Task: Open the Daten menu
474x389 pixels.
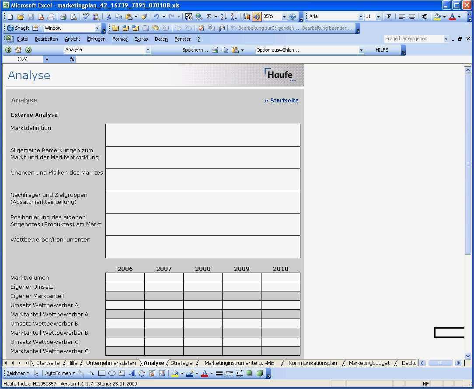Action: click(x=161, y=39)
